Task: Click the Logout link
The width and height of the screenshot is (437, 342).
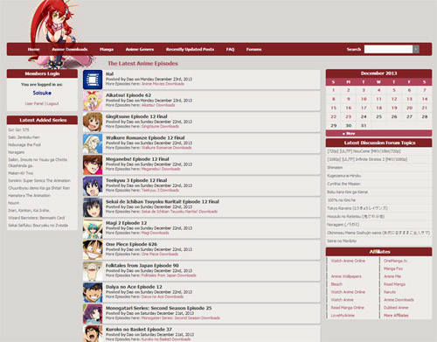Action: pos(52,103)
